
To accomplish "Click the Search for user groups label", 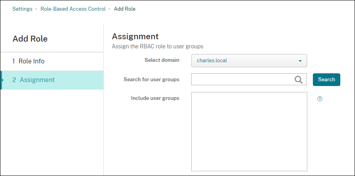I will click(x=151, y=79).
